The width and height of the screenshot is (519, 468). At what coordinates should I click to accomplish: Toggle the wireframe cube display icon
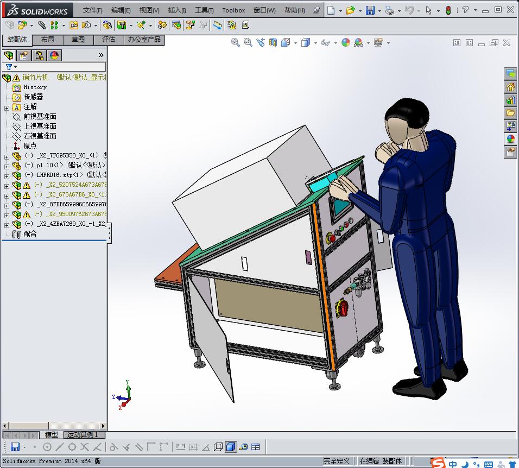[218, 447]
